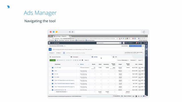
Task: Open the info icon in the right sidebar
Action: point(146,46)
